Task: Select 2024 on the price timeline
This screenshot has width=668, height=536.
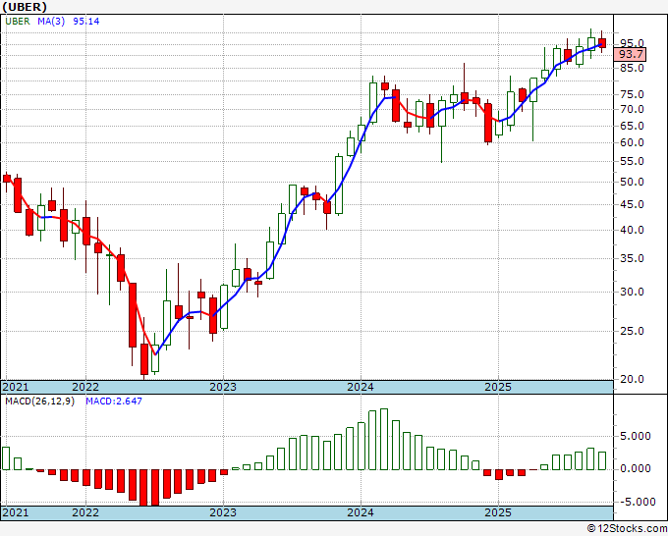Action: (x=361, y=387)
